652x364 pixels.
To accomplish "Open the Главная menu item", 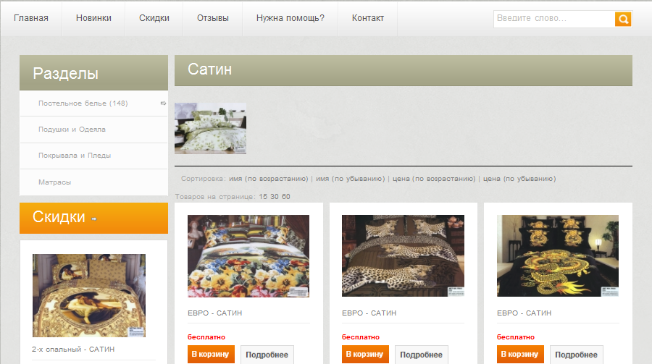I will coord(31,18).
